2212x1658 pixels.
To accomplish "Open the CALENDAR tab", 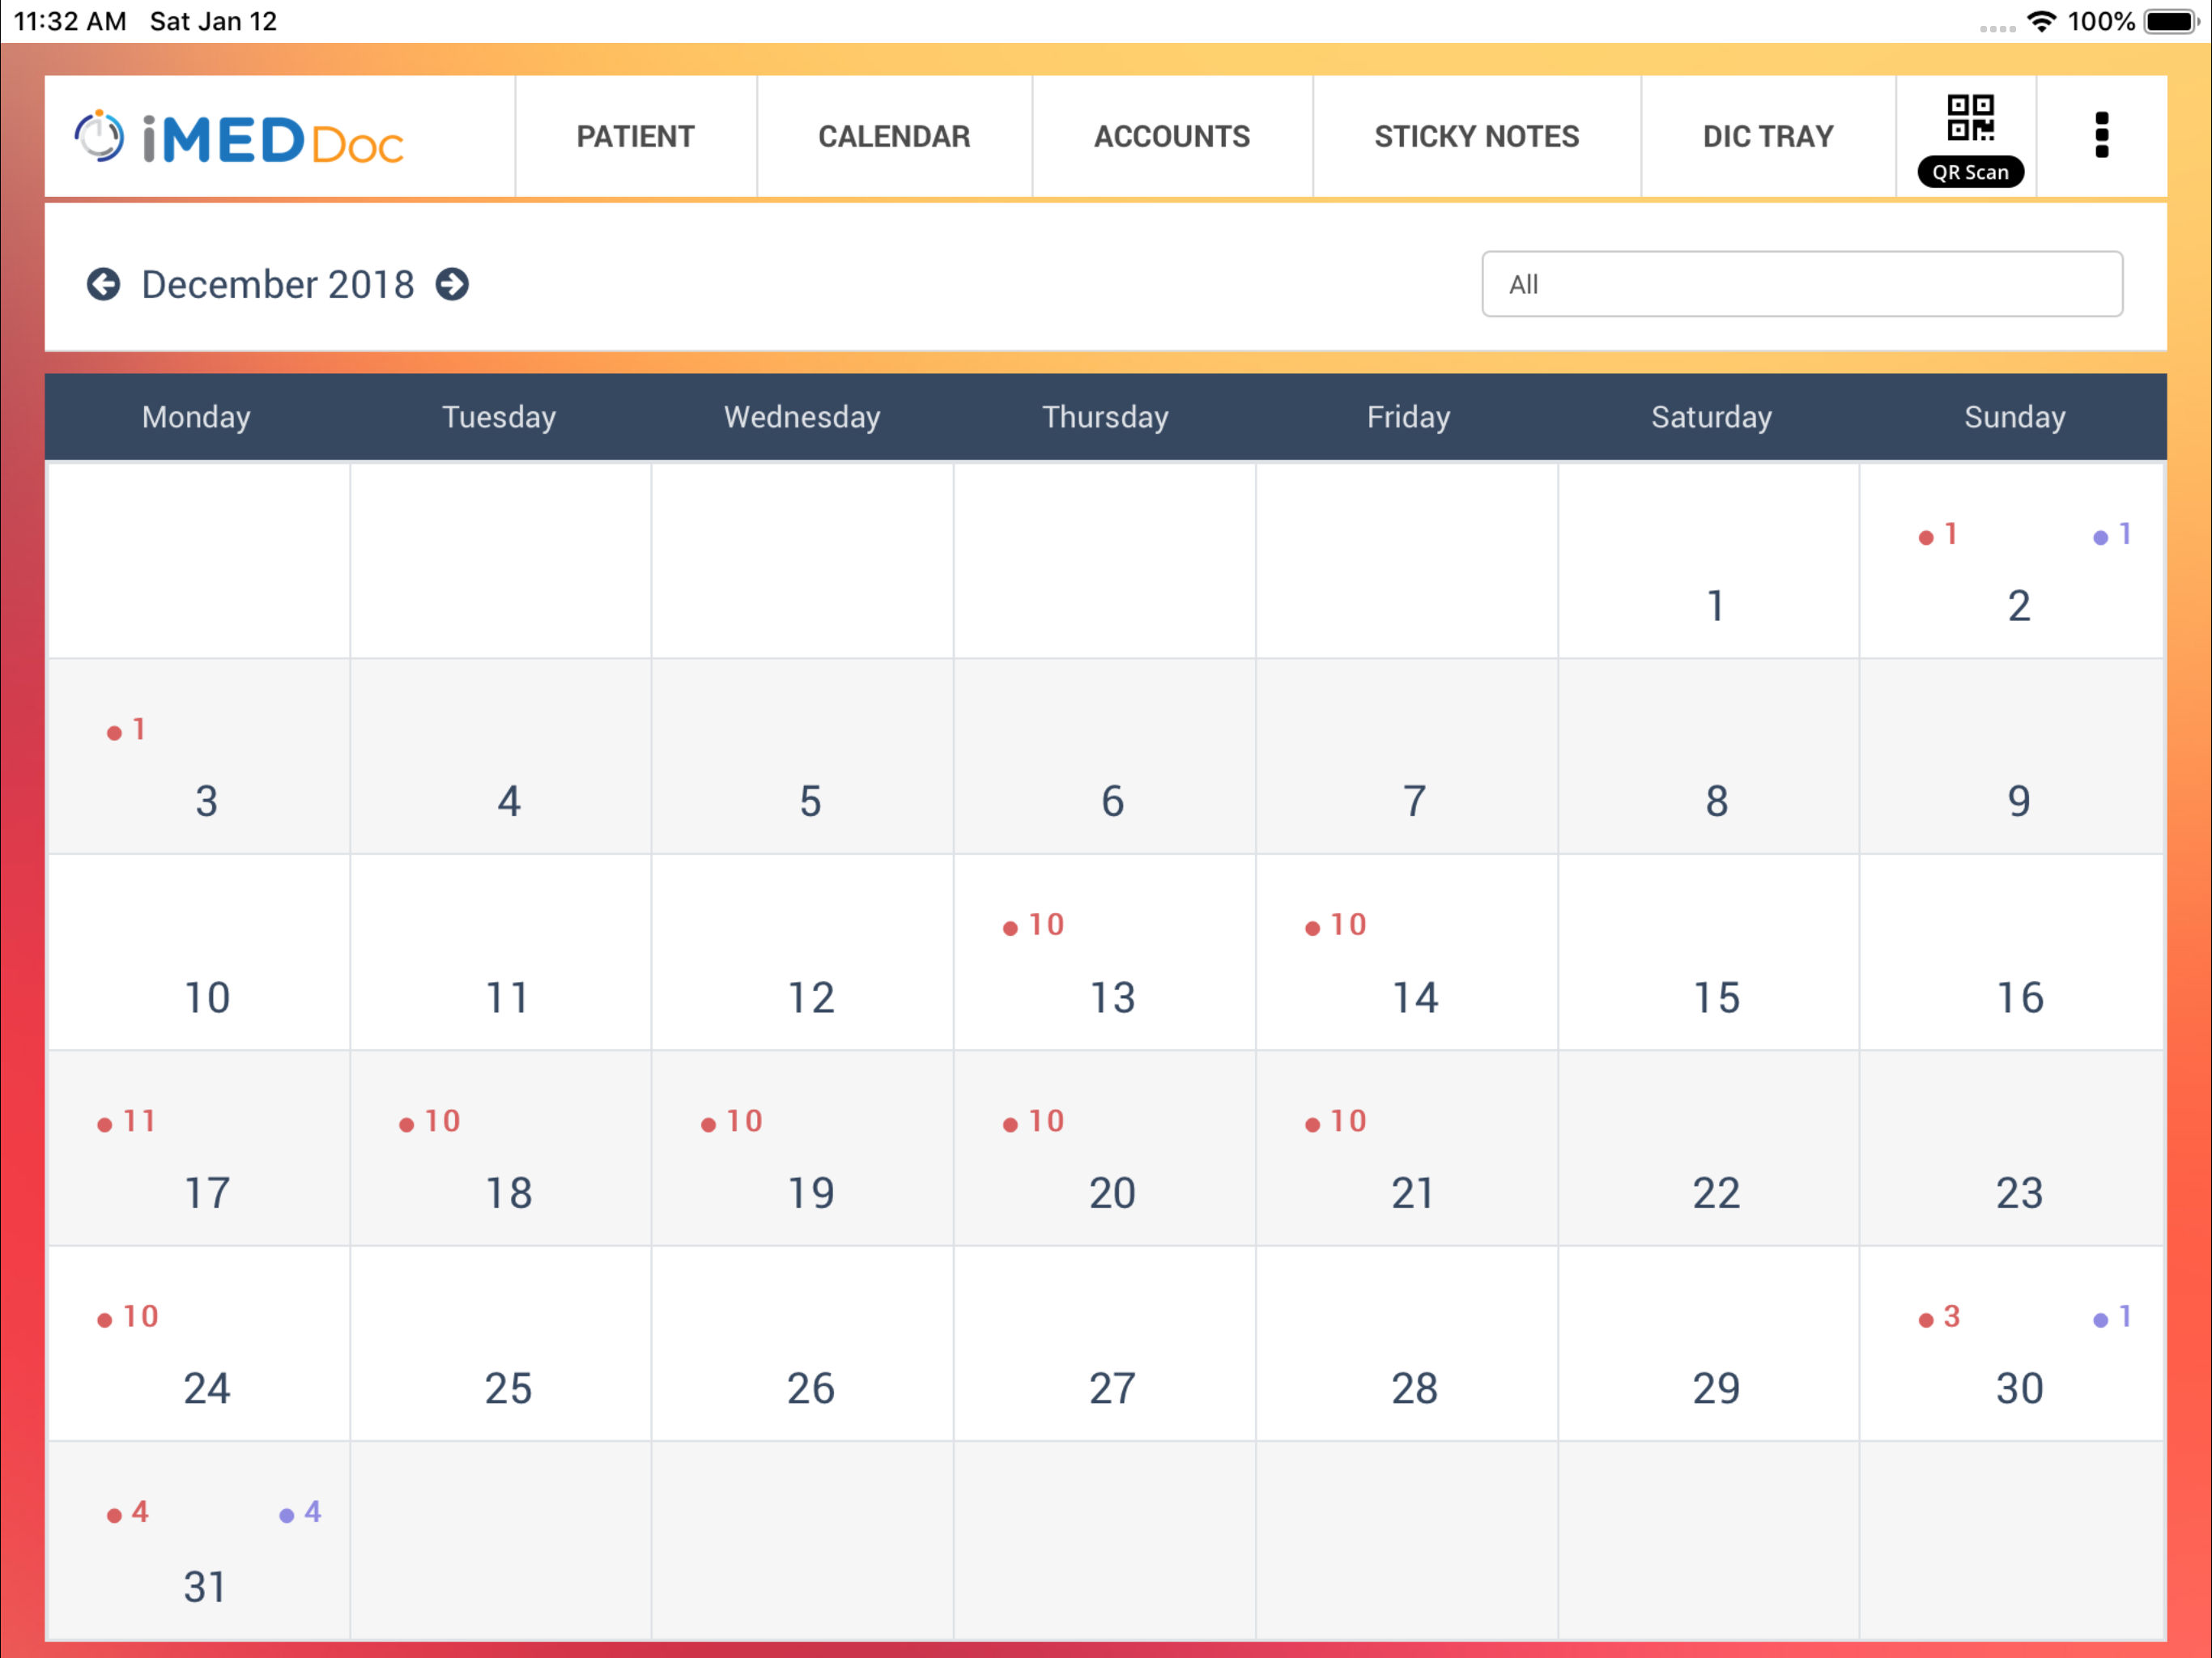I will point(894,136).
